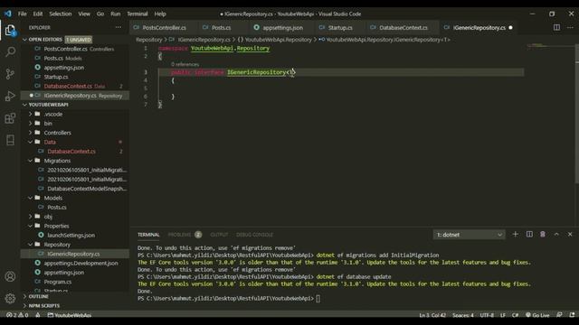The height and width of the screenshot is (325, 579).
Task: Click the notifications bell in status bar
Action: (572, 315)
